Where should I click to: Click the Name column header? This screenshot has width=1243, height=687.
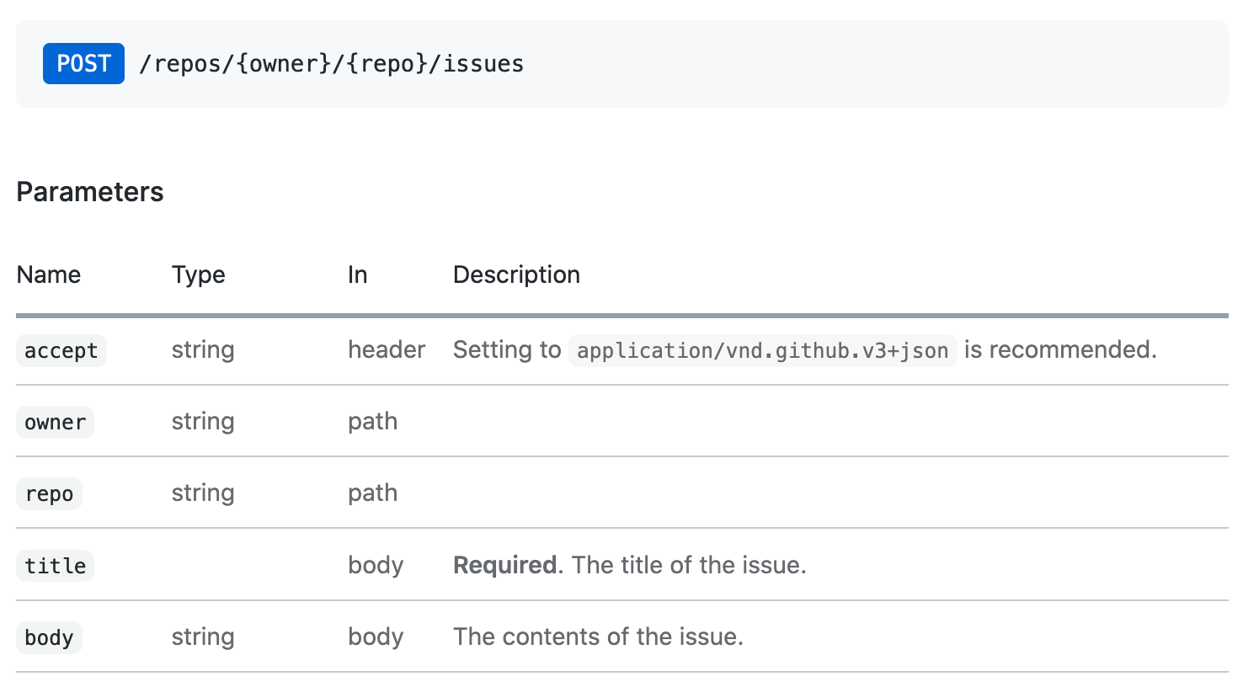[48, 274]
